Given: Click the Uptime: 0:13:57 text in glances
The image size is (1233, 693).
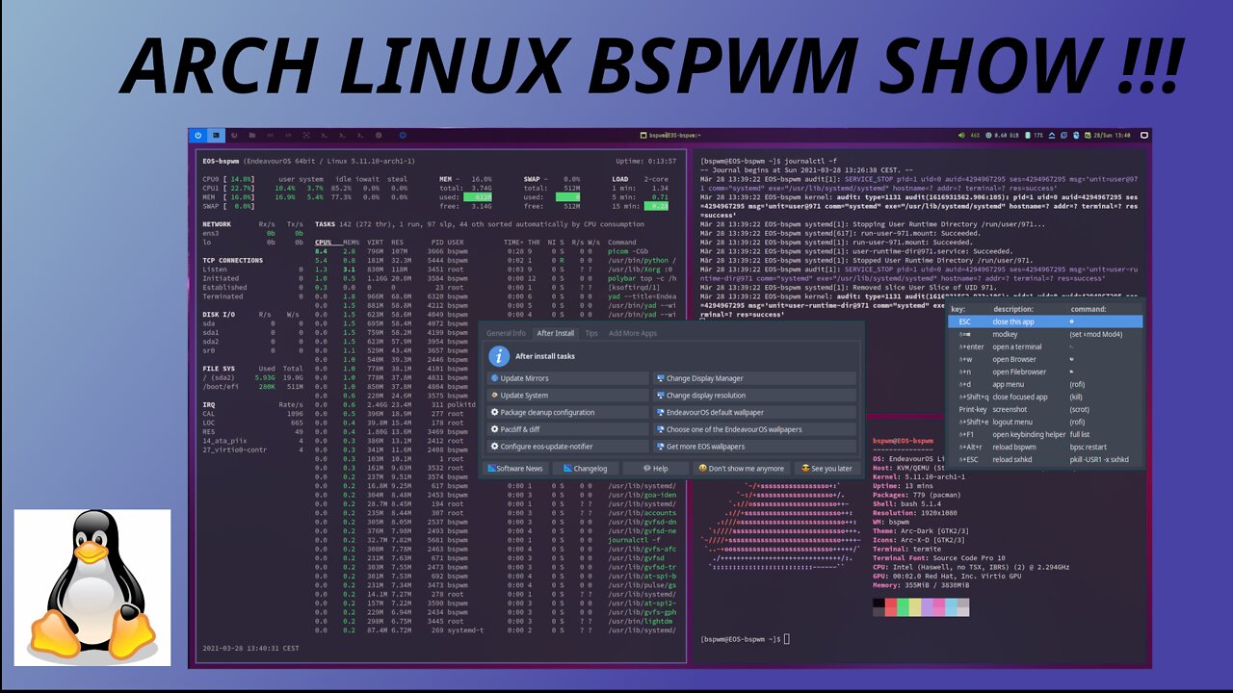Looking at the screenshot, I should (x=646, y=162).
